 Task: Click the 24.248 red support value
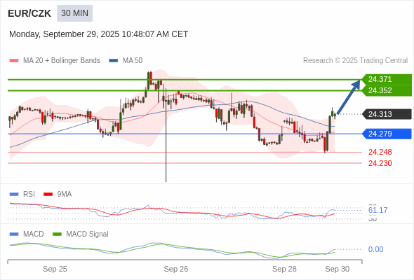click(380, 152)
